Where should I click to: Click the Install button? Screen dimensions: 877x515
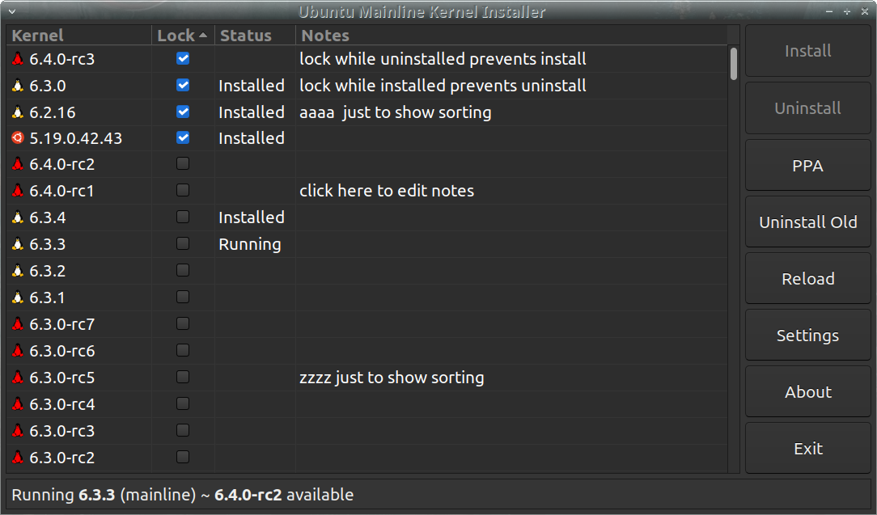click(x=807, y=51)
